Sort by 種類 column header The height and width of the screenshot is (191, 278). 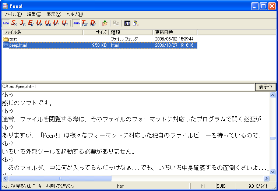click(x=131, y=32)
